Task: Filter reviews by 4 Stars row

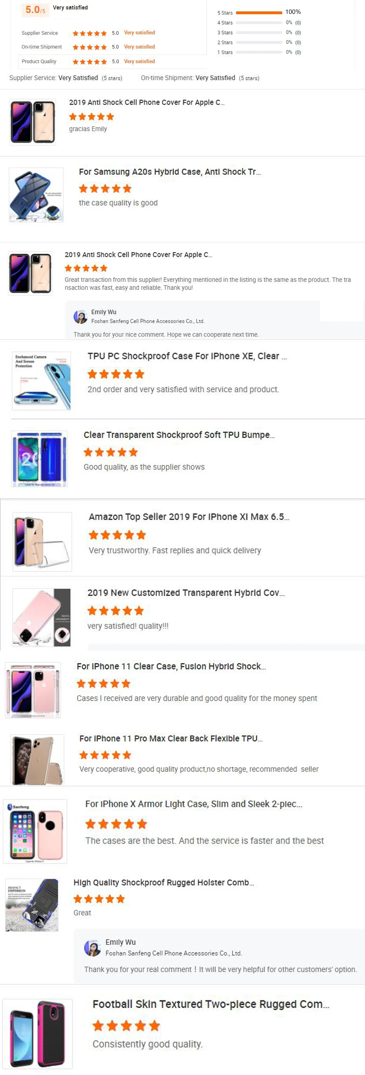Action: coord(259,23)
